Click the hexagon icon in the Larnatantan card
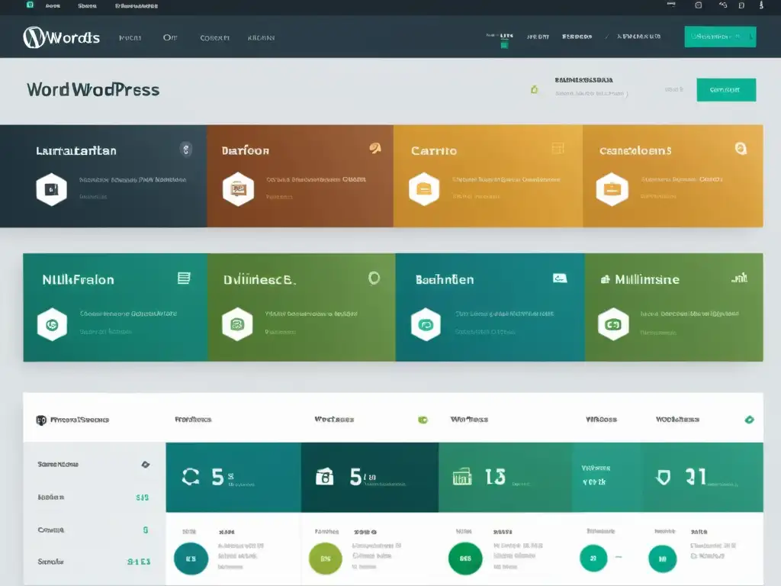 click(51, 189)
